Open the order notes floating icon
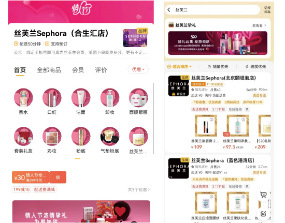Viewport: 285px width, 223px height. click(x=263, y=214)
